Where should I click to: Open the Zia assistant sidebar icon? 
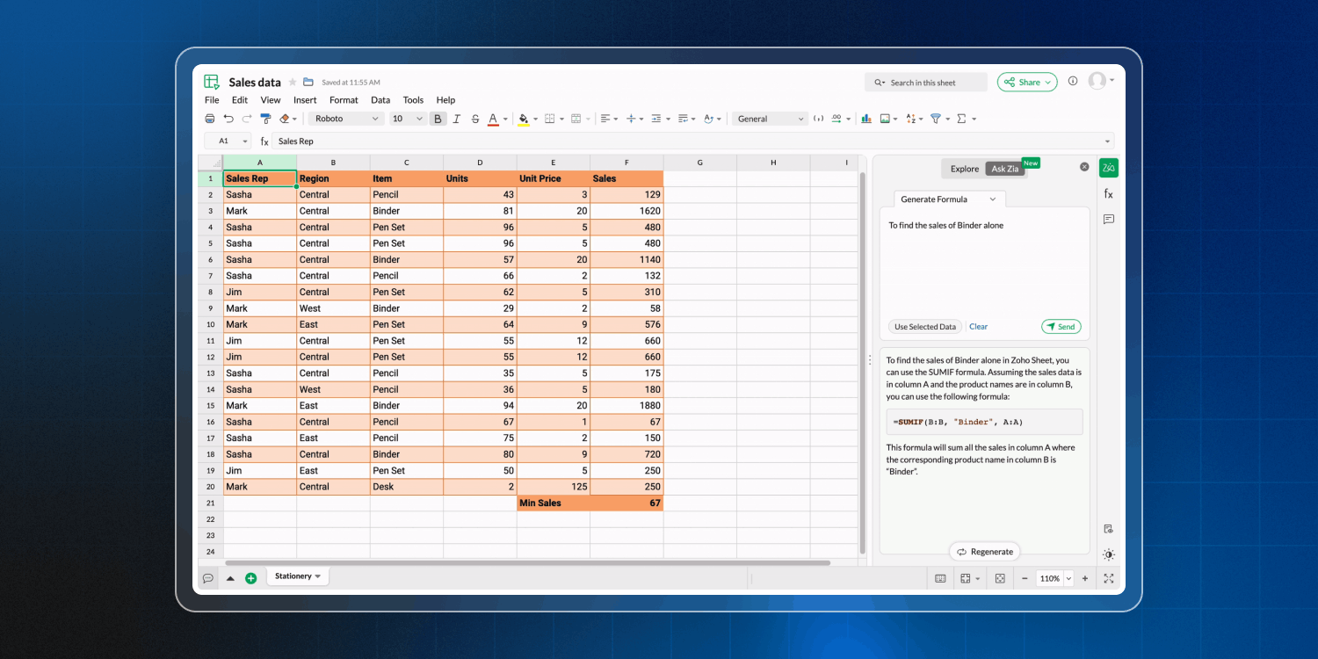pyautogui.click(x=1108, y=168)
